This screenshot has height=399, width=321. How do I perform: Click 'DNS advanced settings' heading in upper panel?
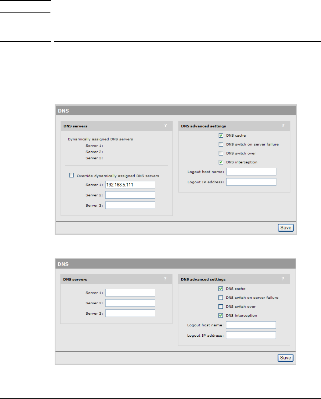(x=204, y=126)
